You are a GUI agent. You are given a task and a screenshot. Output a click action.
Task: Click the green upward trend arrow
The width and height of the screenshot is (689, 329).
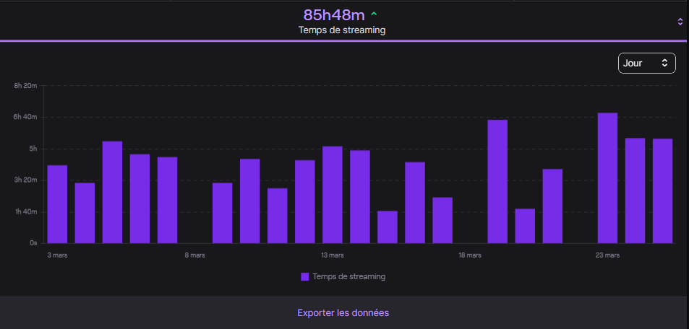click(x=374, y=14)
